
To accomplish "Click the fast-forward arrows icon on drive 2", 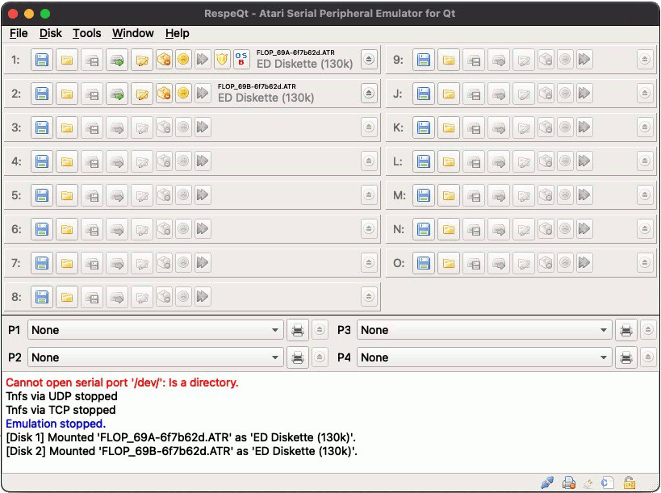I will tap(203, 94).
